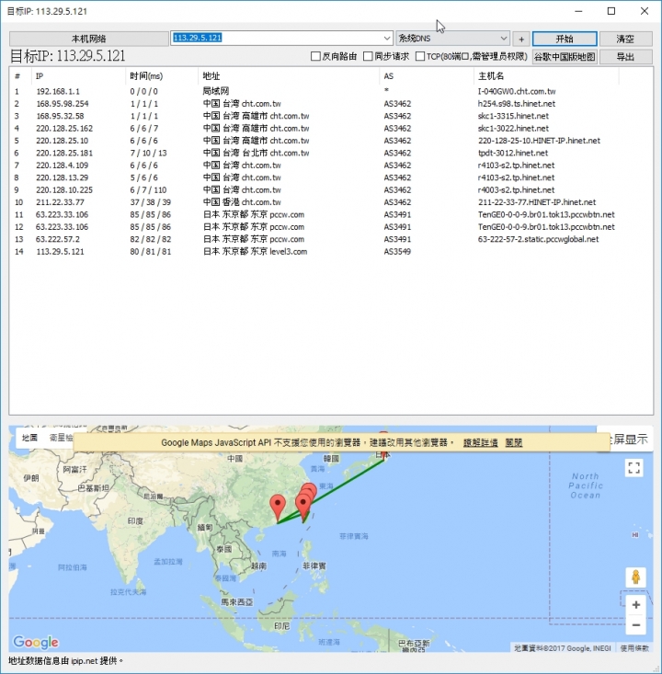The width and height of the screenshot is (662, 674).
Task: Click the 瞭解詳情 link in the map warning
Action: click(480, 443)
